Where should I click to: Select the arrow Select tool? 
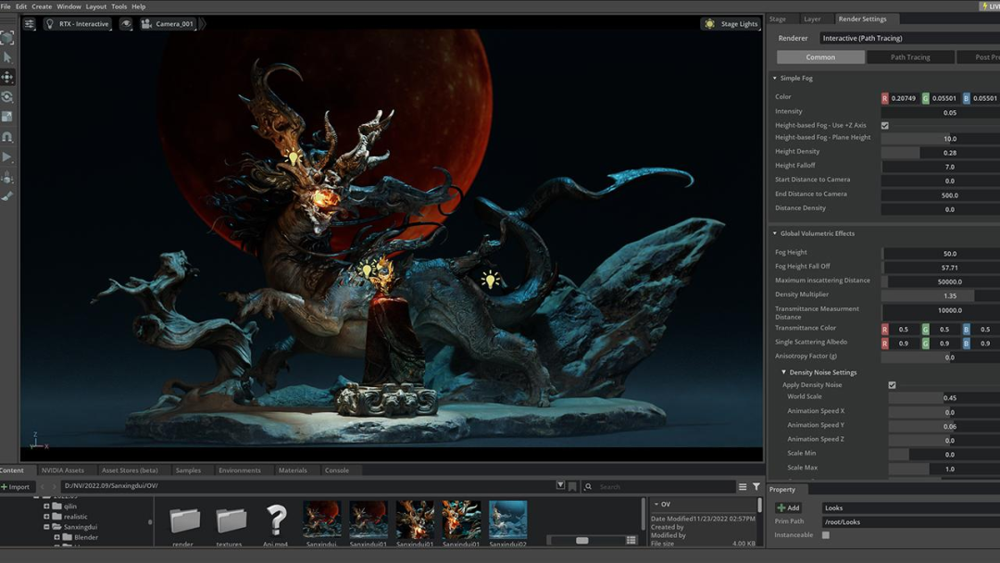(7, 57)
